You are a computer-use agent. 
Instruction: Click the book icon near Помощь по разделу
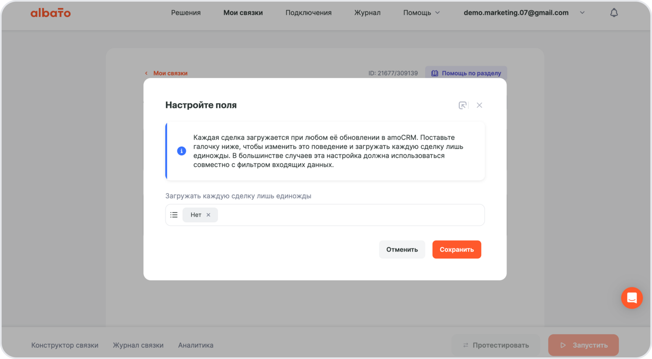pyautogui.click(x=435, y=73)
